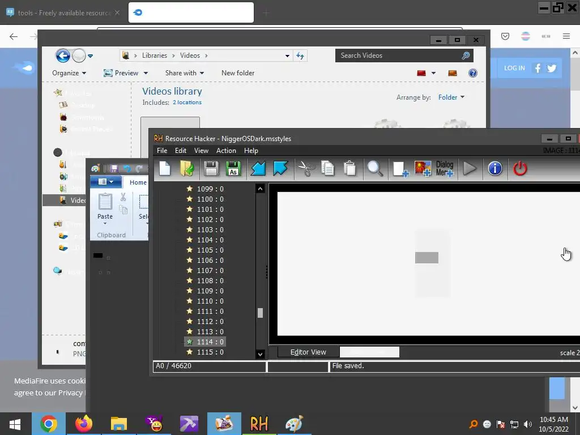Click New blank script icon in Resource Hacker
The height and width of the screenshot is (435, 580).
click(165, 169)
